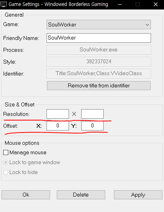Screen dimensions: 164x212
Task: Click Remove title from identifier button
Action: (x=99, y=85)
